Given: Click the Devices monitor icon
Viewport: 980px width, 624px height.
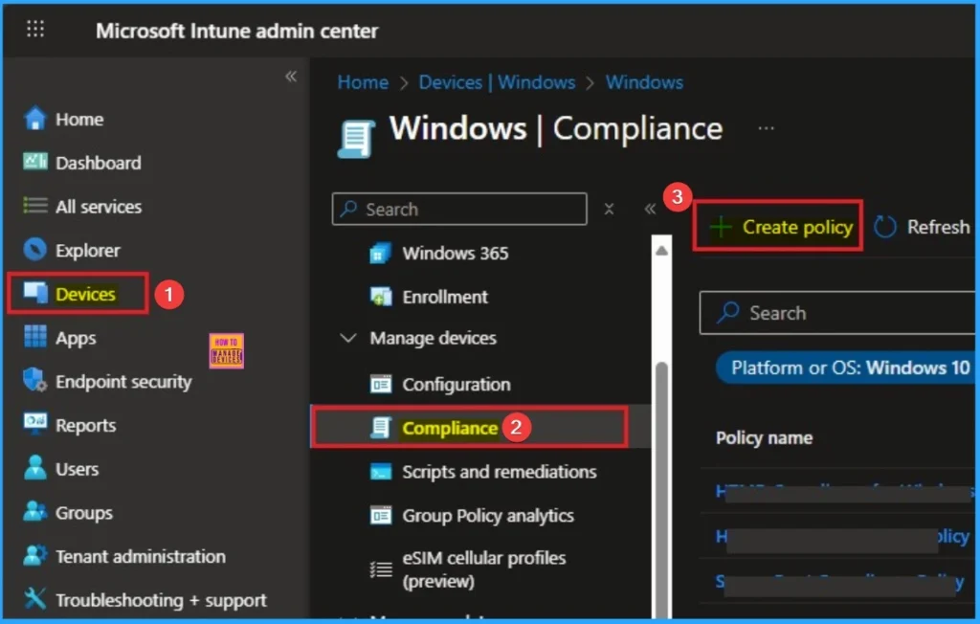Looking at the screenshot, I should click(35, 292).
